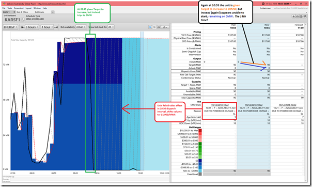
Task: Open the Layout menu
Action: tap(28, 8)
